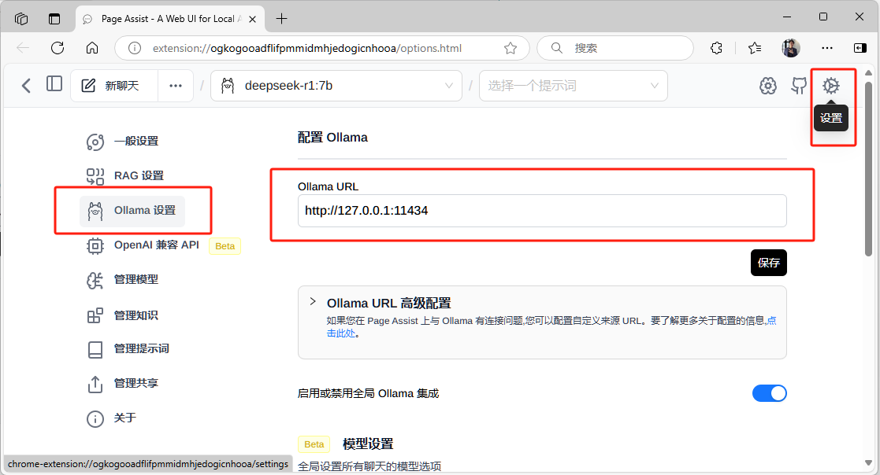Open 管理共享 in the sidebar
Screen dimensions: 880x475
[x=122, y=383]
